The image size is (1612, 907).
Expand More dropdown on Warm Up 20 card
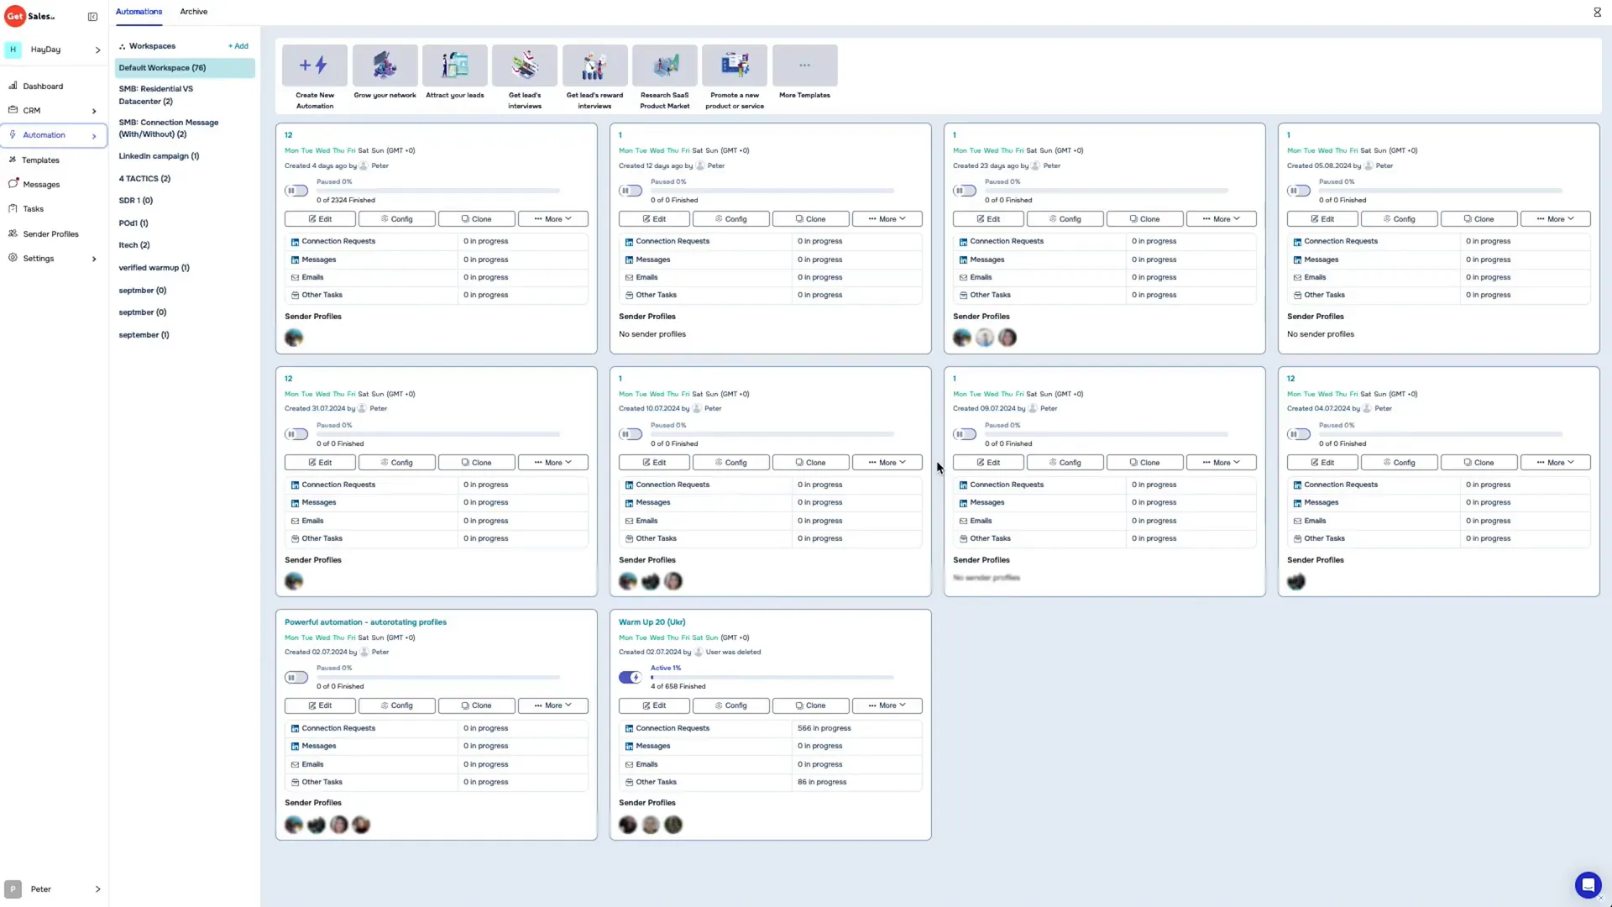[887, 705]
